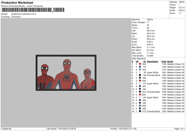The height and width of the screenshot is (131, 186).
Task: Click the blue swatch in stop row 16
Action: [140, 106]
